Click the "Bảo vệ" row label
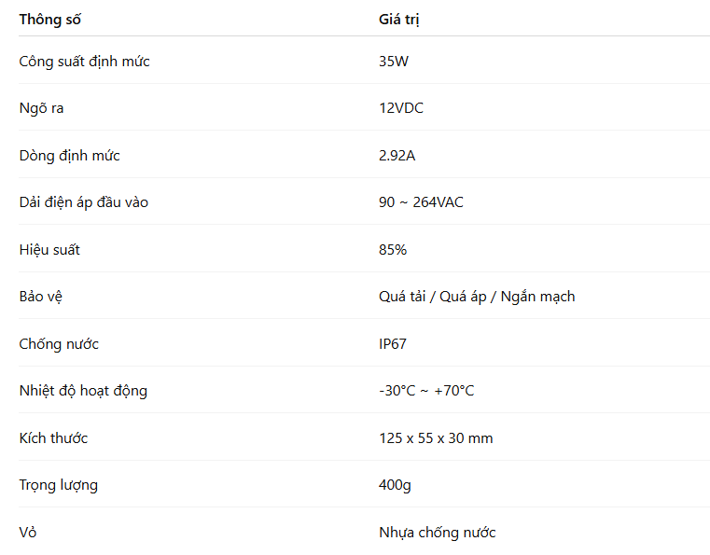 [x=45, y=297]
